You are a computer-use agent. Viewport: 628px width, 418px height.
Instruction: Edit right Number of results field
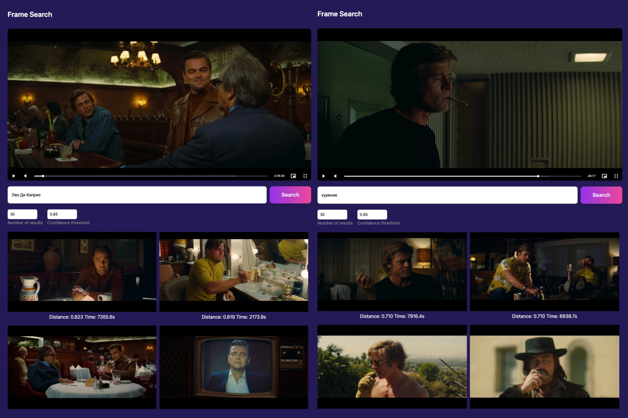point(332,215)
